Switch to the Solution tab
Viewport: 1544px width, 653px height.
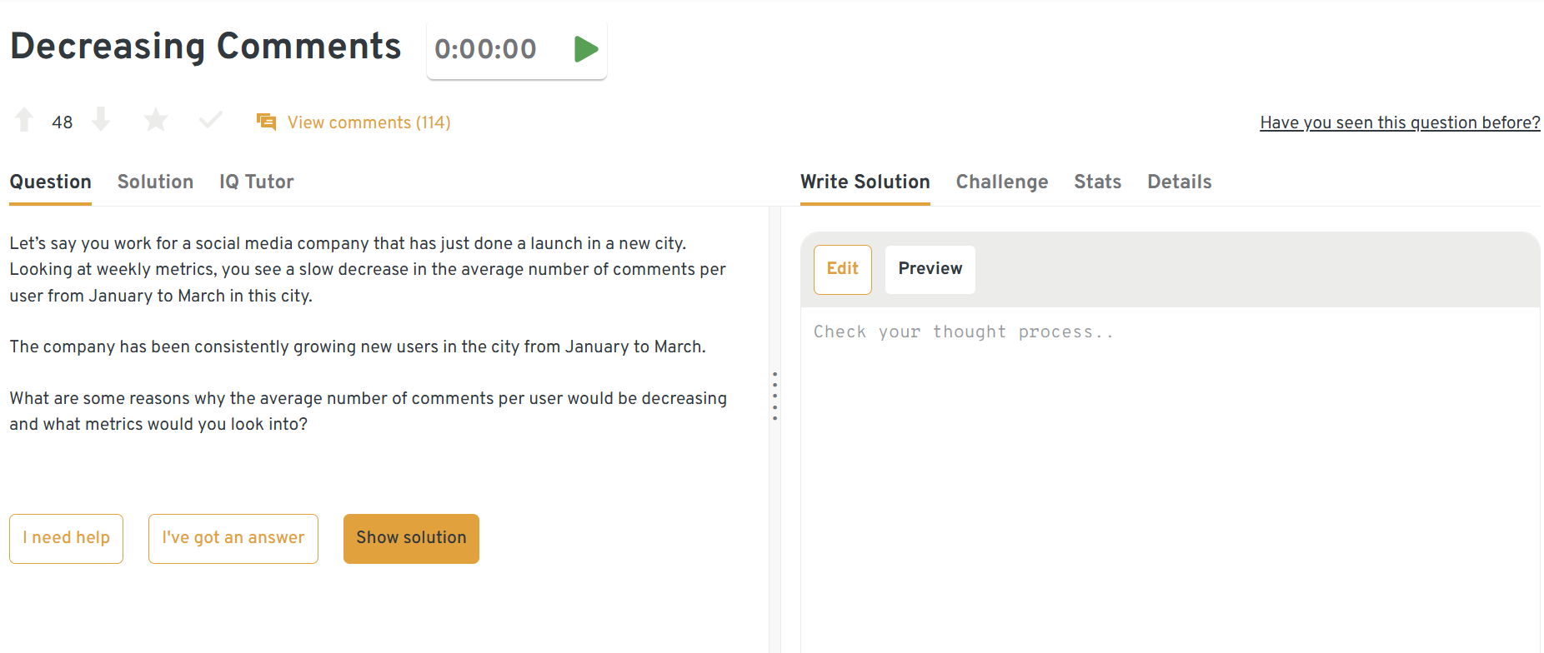tap(155, 182)
